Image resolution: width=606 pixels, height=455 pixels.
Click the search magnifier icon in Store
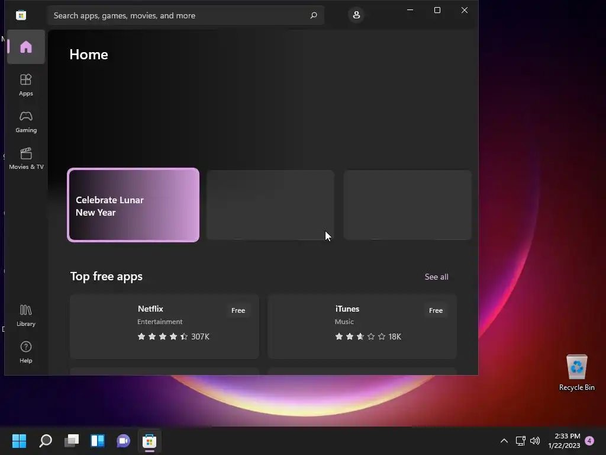(314, 15)
